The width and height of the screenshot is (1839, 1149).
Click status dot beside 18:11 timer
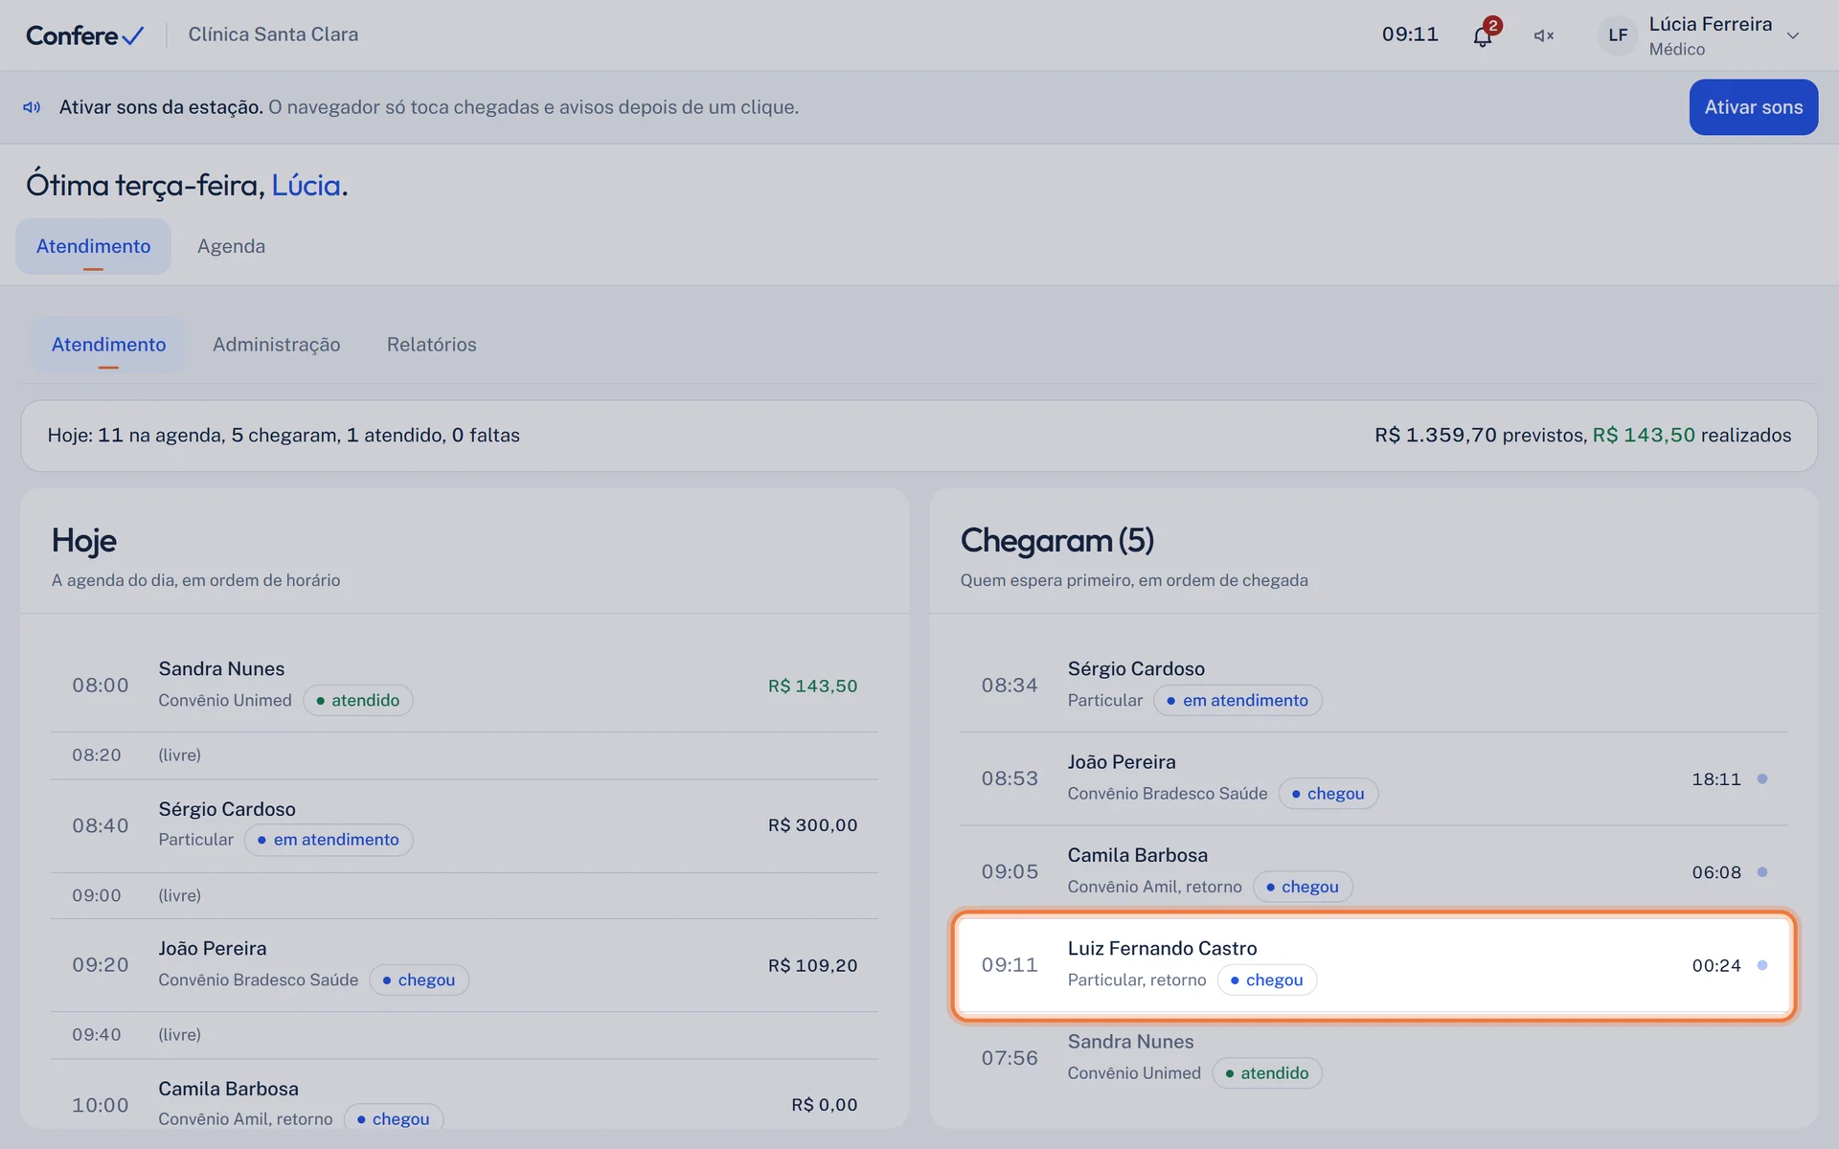coord(1762,779)
